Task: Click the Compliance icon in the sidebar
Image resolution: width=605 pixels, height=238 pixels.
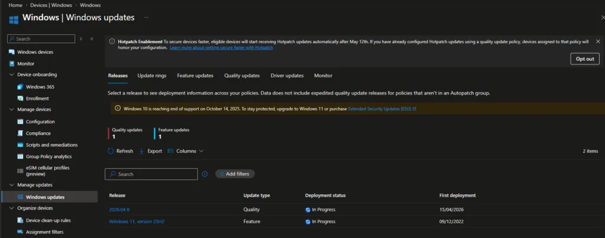Action: (20, 133)
